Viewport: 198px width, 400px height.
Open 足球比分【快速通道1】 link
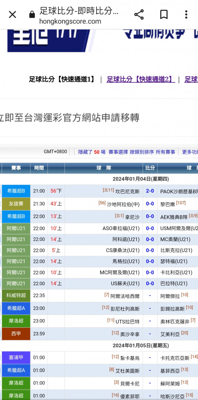[62, 80]
